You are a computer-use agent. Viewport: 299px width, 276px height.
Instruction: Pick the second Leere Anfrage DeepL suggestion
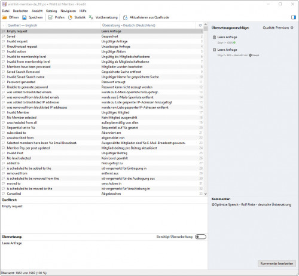click(x=227, y=50)
